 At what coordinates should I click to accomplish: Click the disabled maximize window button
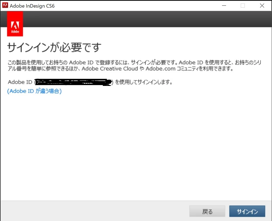click(243, 5)
